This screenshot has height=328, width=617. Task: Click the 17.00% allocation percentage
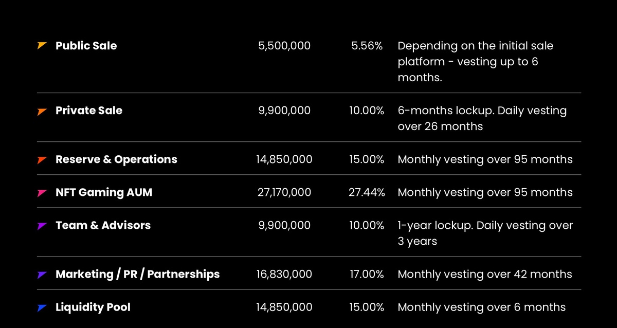[x=367, y=274]
